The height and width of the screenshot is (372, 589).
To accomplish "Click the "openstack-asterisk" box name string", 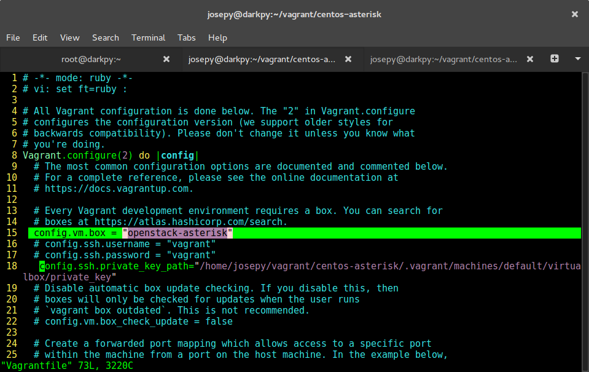I will pyautogui.click(x=177, y=233).
